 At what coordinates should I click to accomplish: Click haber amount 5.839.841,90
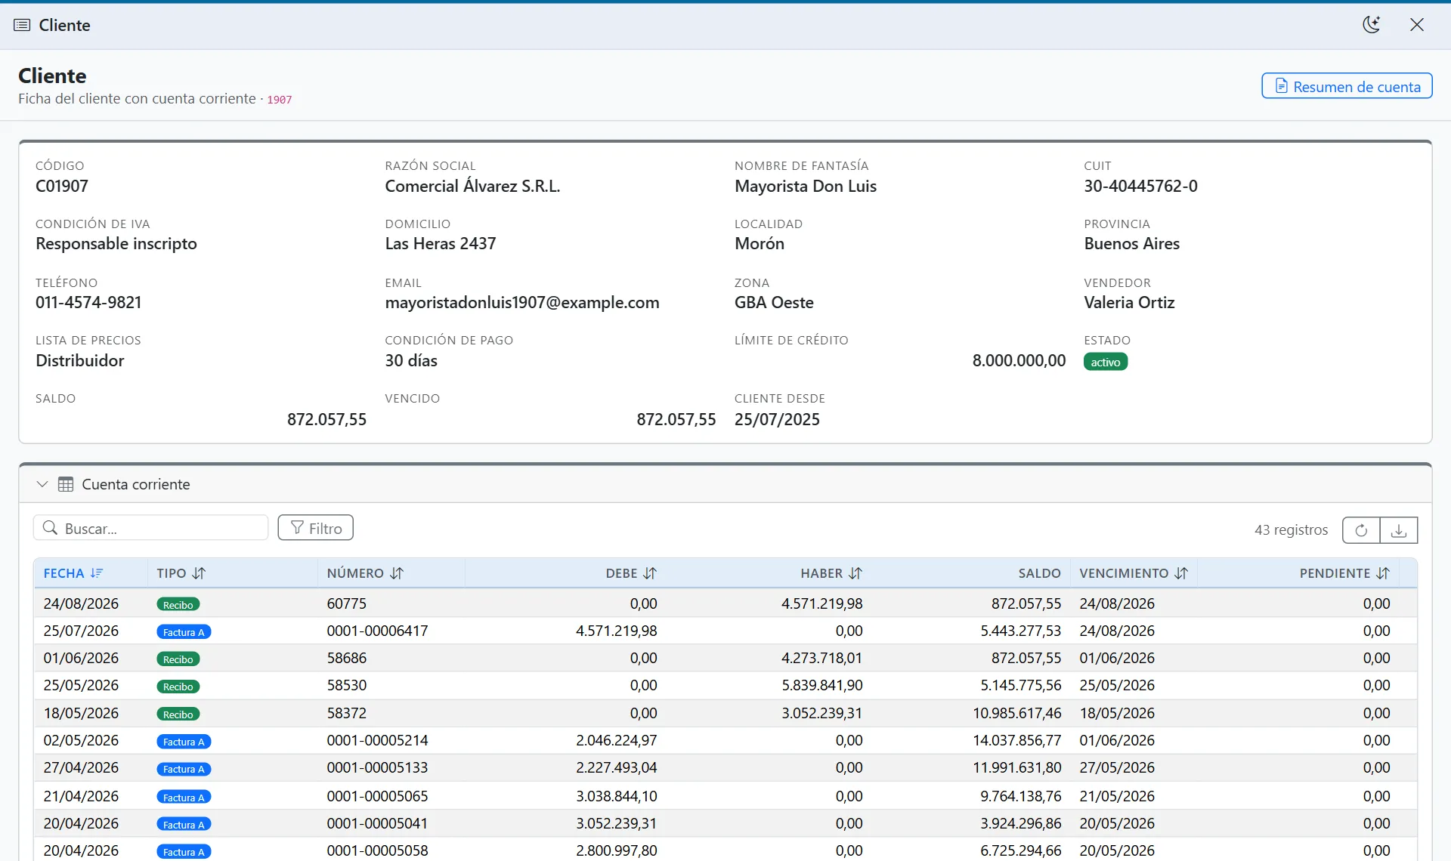[x=821, y=685]
